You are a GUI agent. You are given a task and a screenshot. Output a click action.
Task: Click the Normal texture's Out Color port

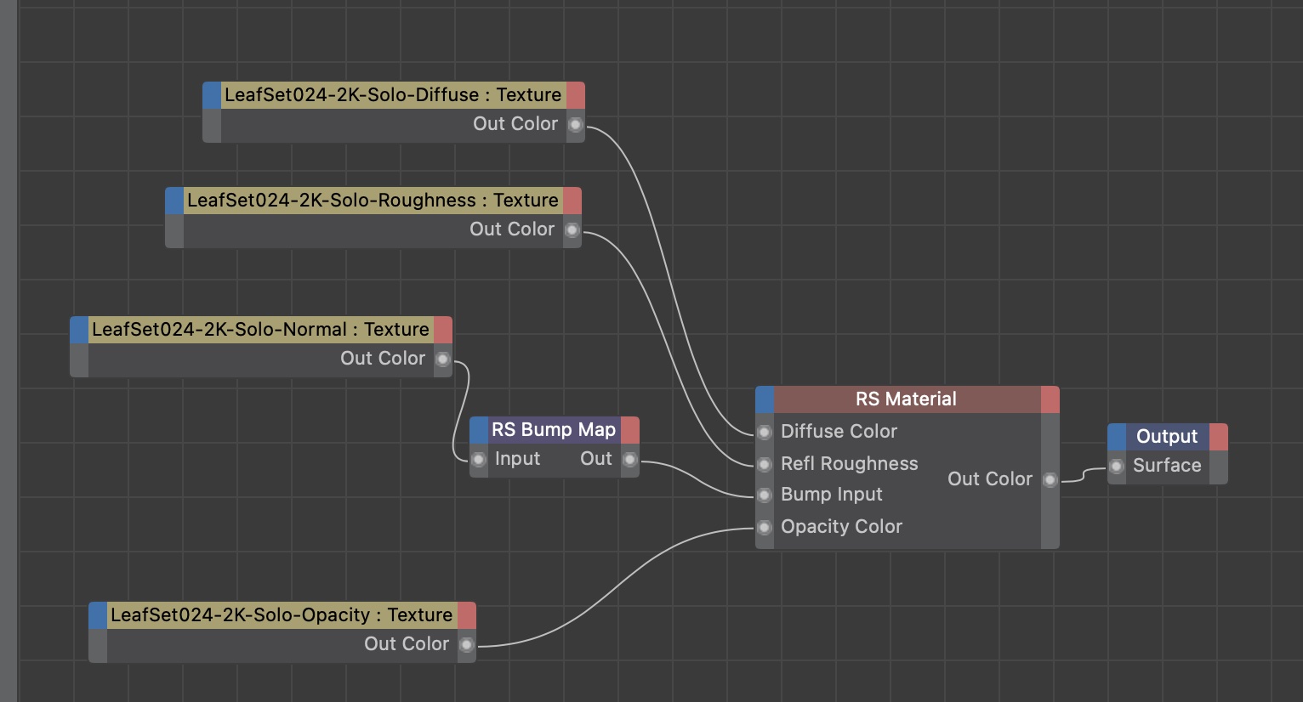[443, 359]
